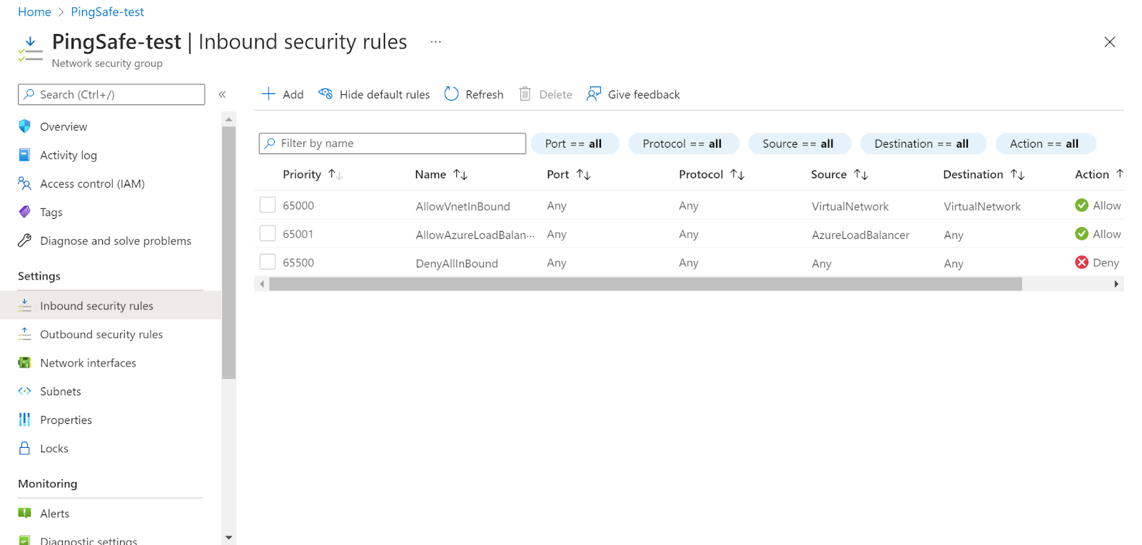The height and width of the screenshot is (545, 1142).
Task: Open the Port == all filter
Action: click(x=574, y=143)
